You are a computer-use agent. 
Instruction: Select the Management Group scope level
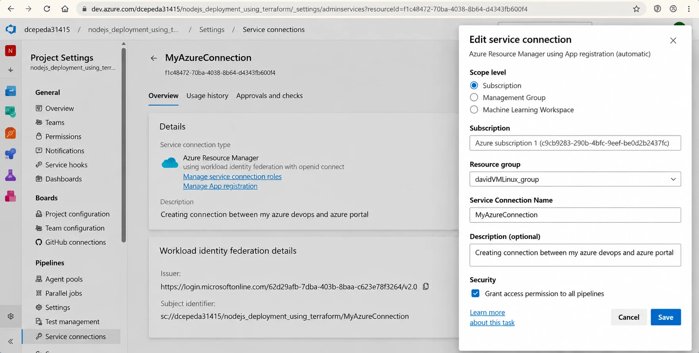(474, 97)
